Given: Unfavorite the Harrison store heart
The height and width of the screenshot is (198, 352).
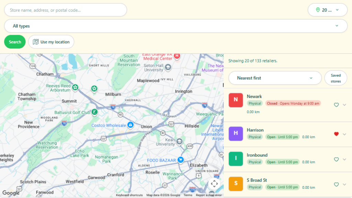Looking at the screenshot, I should point(336,134).
